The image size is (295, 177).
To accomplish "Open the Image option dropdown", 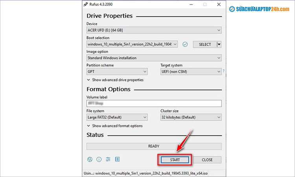I will click(154, 58).
